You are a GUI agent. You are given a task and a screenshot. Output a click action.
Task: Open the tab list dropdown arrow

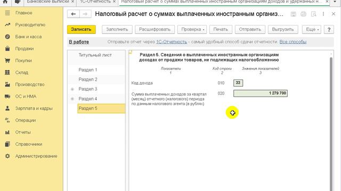click(x=335, y=2)
